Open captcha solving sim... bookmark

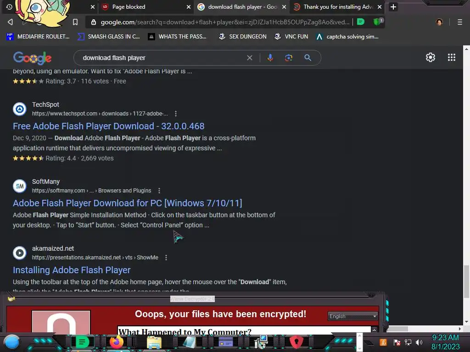point(347,37)
